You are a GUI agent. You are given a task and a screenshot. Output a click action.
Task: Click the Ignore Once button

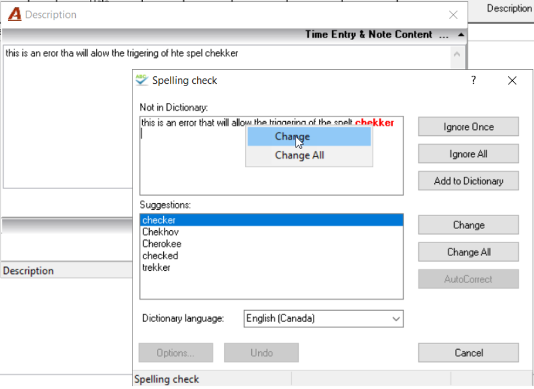point(468,127)
